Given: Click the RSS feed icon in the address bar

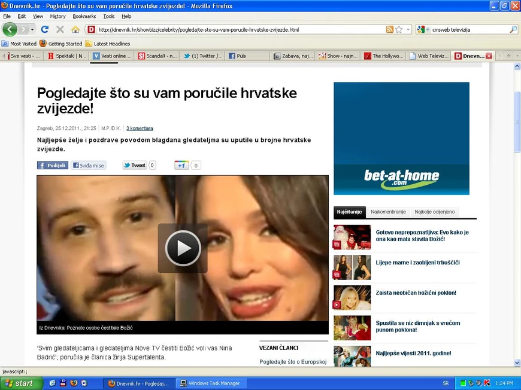Looking at the screenshot, I should pyautogui.click(x=389, y=29).
